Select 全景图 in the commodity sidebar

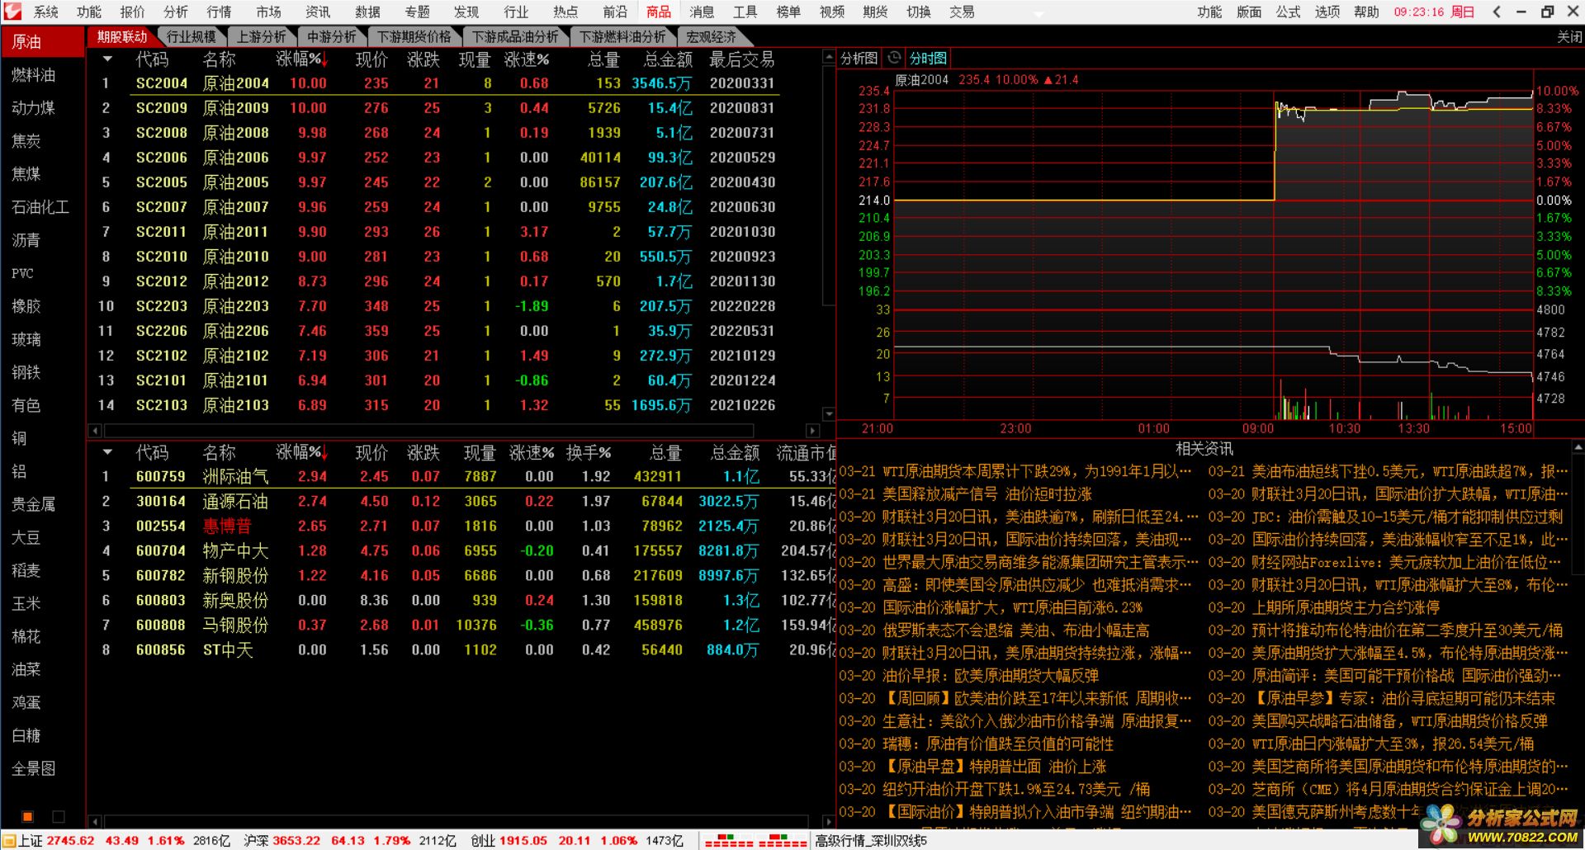[33, 767]
